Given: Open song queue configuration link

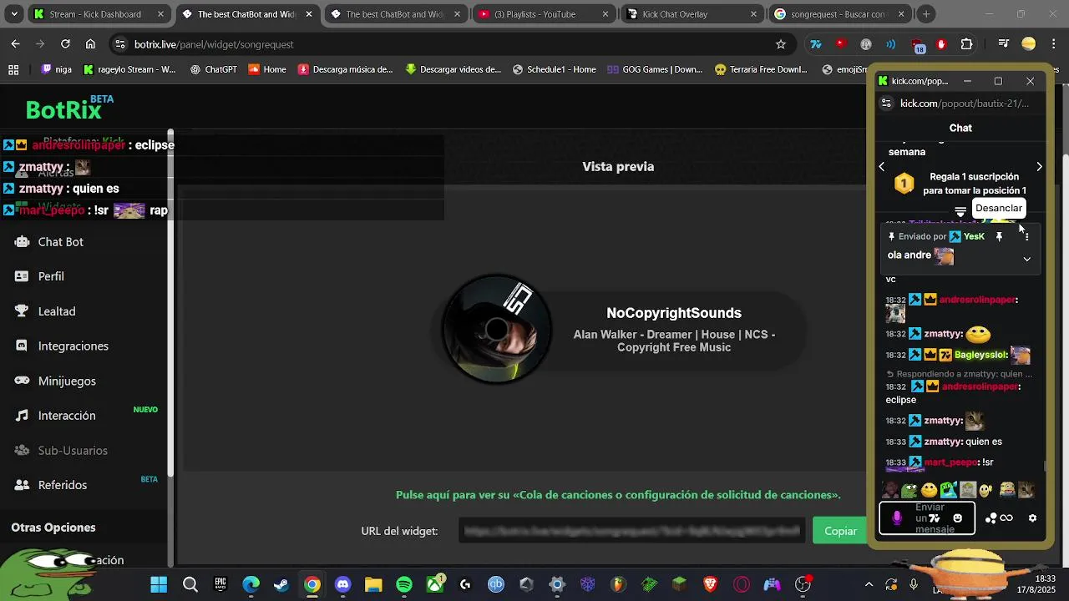Looking at the screenshot, I should pos(618,495).
